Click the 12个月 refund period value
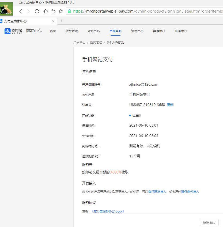The height and width of the screenshot is (227, 223). tap(135, 156)
